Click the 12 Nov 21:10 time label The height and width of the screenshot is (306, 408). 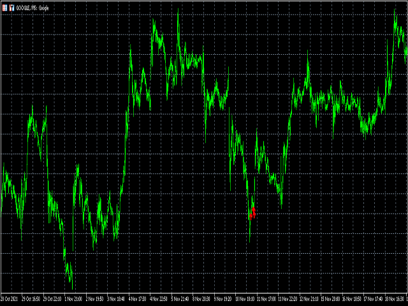point(310,298)
